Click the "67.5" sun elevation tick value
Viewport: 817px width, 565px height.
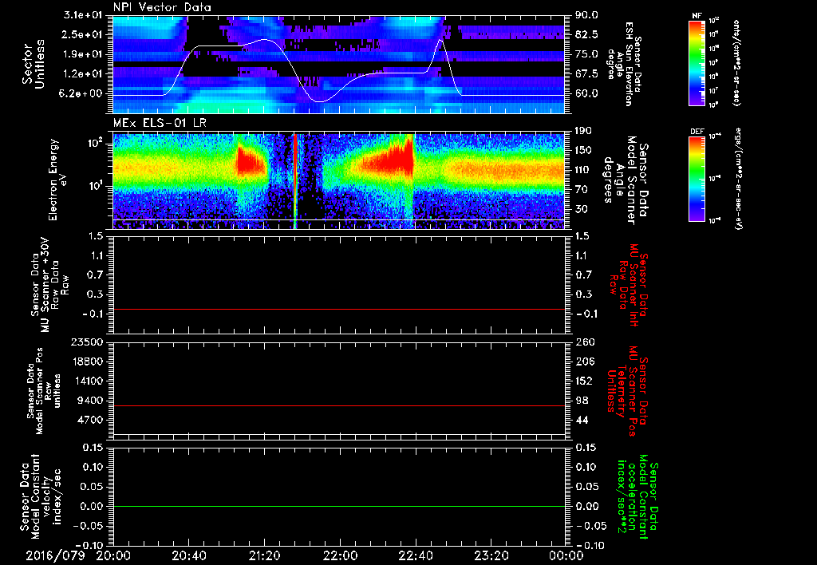pos(586,74)
